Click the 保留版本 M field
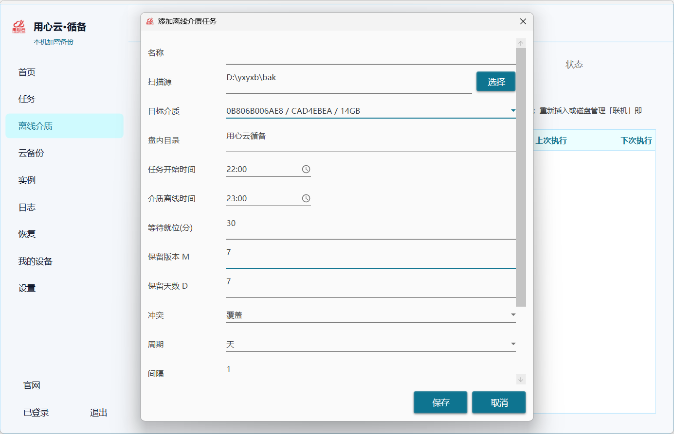674x434 pixels. (x=371, y=257)
